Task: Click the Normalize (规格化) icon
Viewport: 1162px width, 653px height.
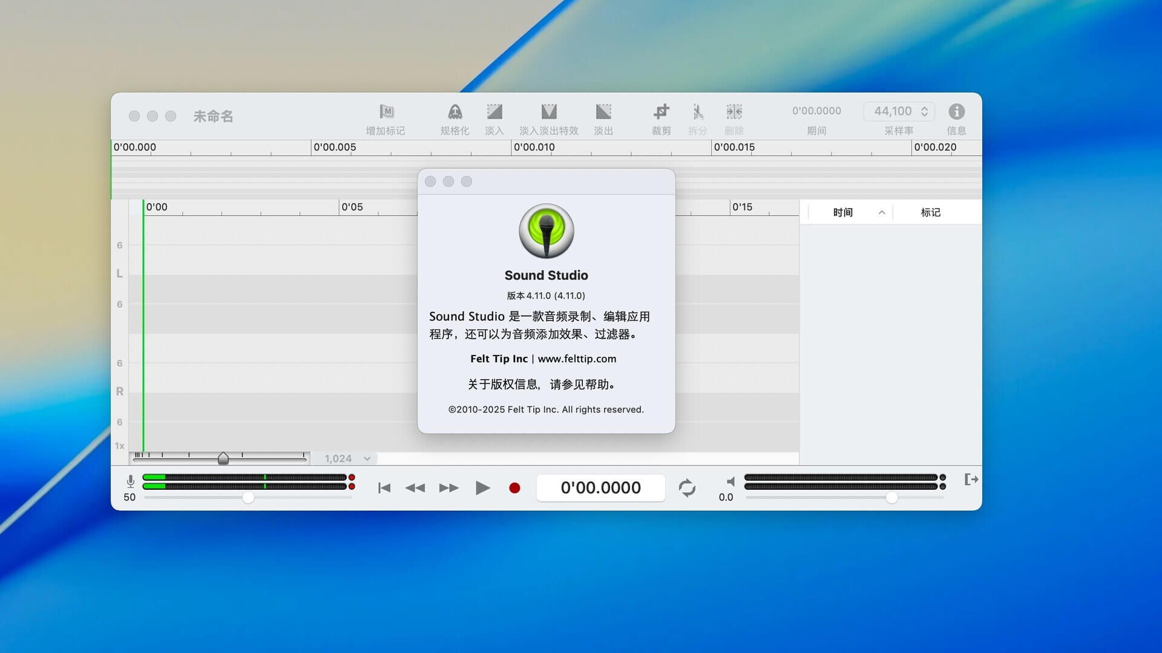Action: pyautogui.click(x=455, y=112)
